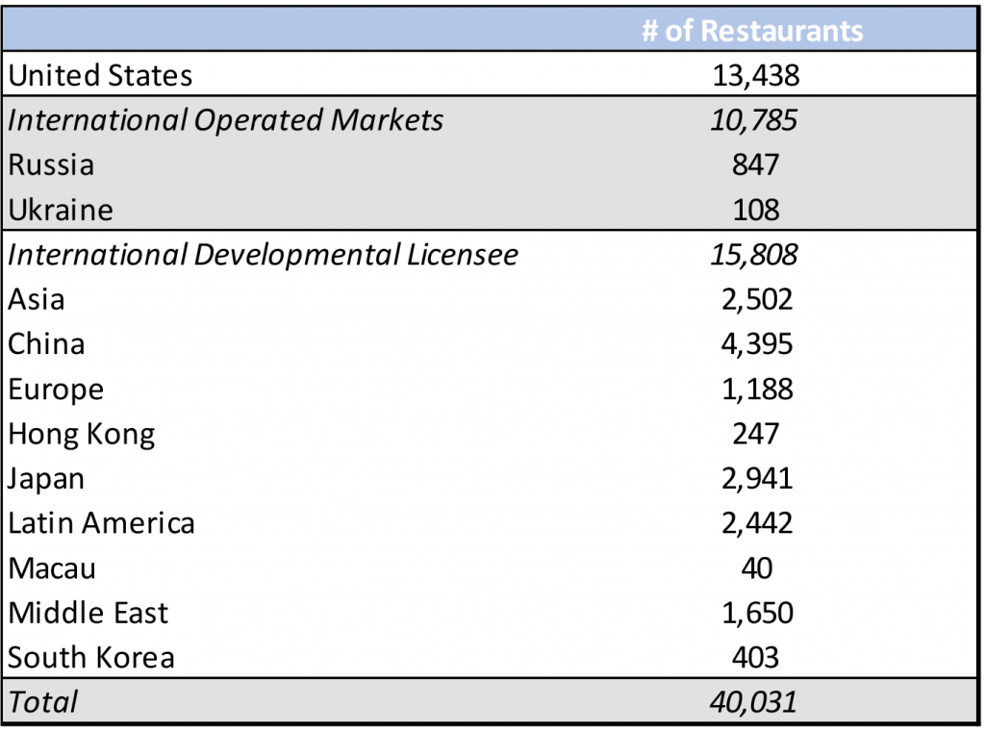Viewport: 985px width, 731px height.
Task: Click the Ukraine value of 108
Action: [x=756, y=210]
